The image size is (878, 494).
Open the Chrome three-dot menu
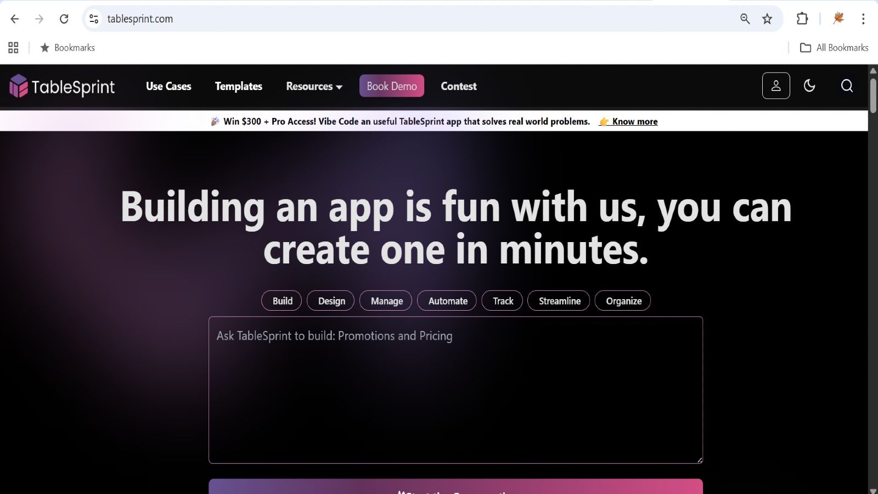[863, 19]
